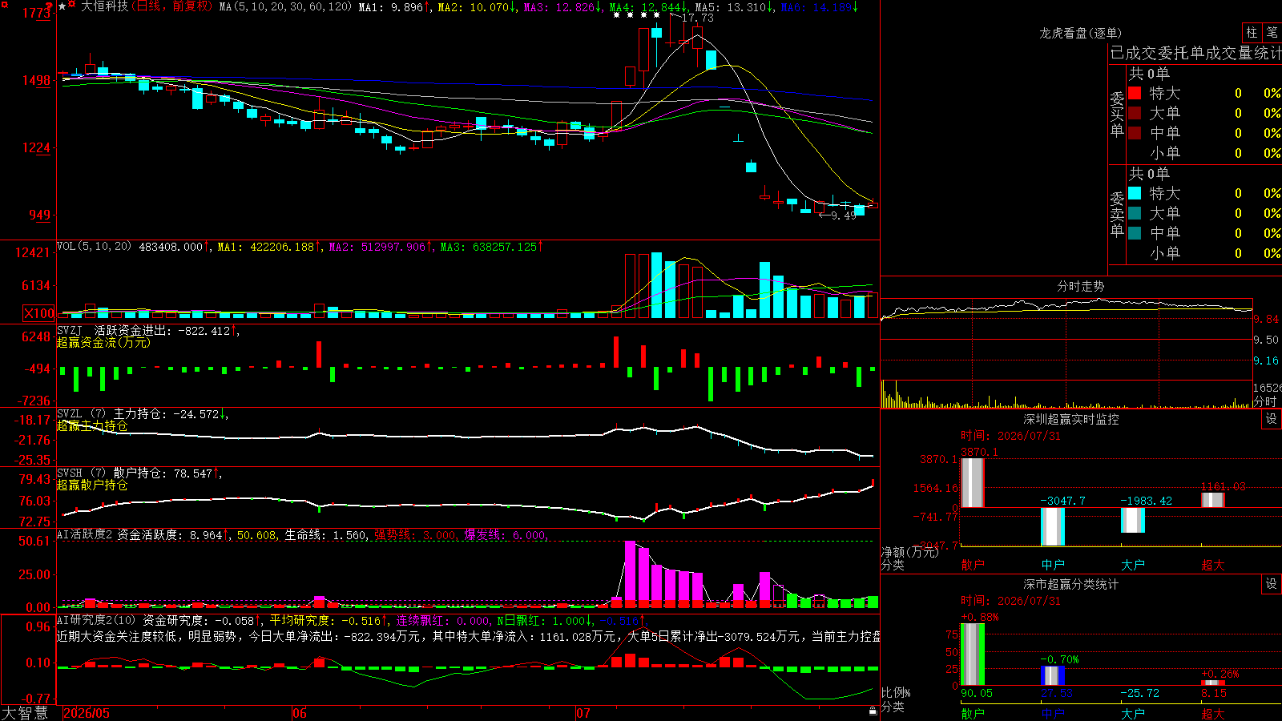Click the 深圳超赢实时监控 panel title
Screen dimensions: 1282x721
tap(1071, 419)
